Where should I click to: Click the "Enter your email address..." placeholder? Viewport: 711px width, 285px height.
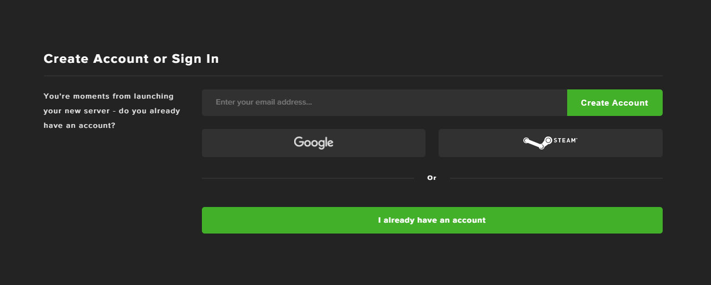click(263, 102)
